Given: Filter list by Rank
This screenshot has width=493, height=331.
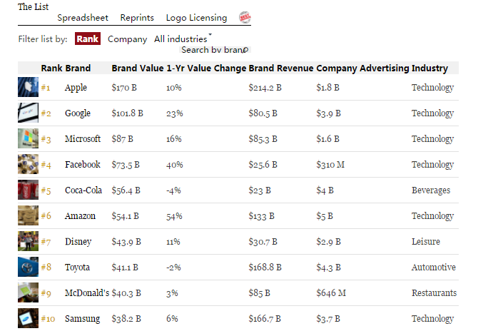Looking at the screenshot, I should click(x=88, y=39).
